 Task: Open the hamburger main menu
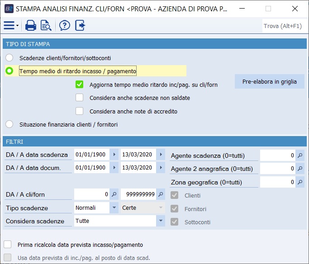(x=9, y=25)
